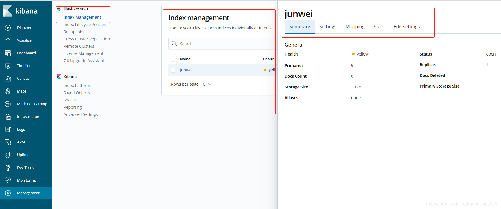Open Machine Learning icon
The height and width of the screenshot is (209, 501).
[8, 104]
